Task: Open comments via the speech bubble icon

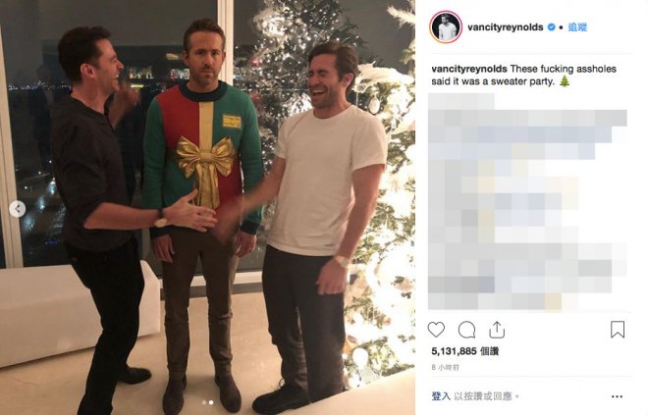Action: tap(466, 330)
